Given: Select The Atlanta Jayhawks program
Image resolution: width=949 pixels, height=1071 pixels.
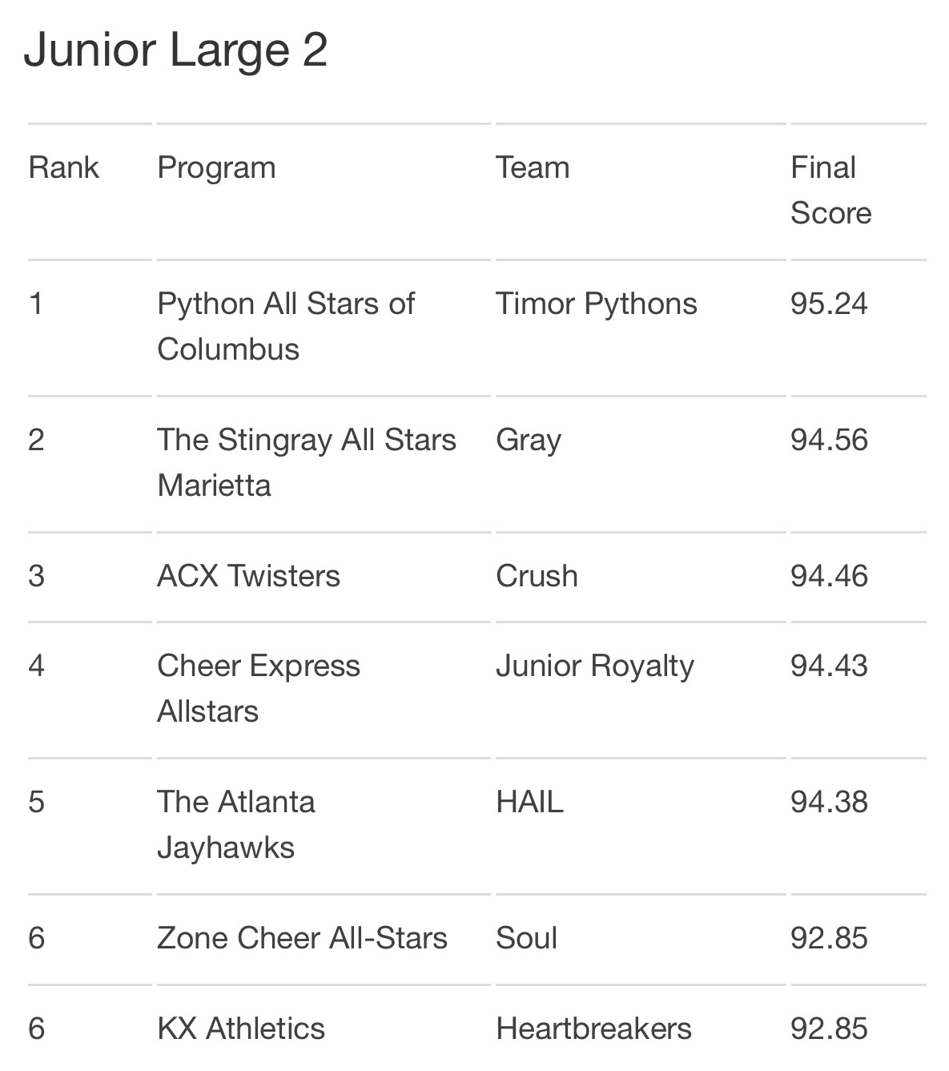Looking at the screenshot, I should click(x=236, y=824).
